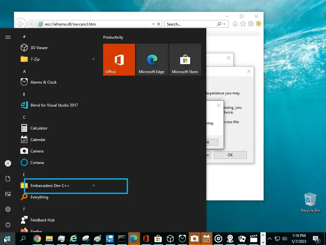Click the 'B' letter header in app list
This screenshot has width=326, height=245.
(x=24, y=94)
